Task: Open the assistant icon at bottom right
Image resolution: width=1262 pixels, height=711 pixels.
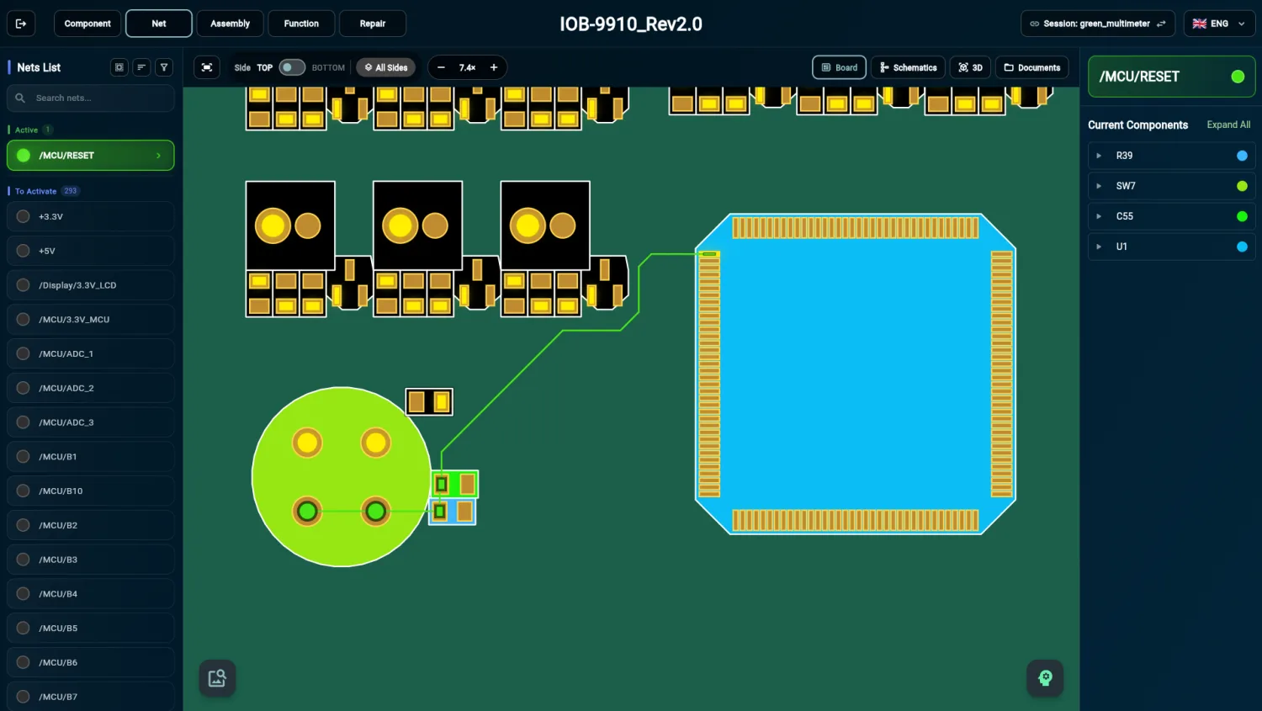Action: [x=1045, y=678]
